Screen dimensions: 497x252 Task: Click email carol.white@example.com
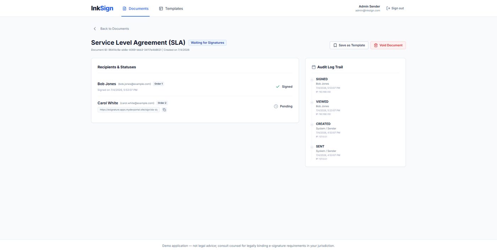point(137,103)
